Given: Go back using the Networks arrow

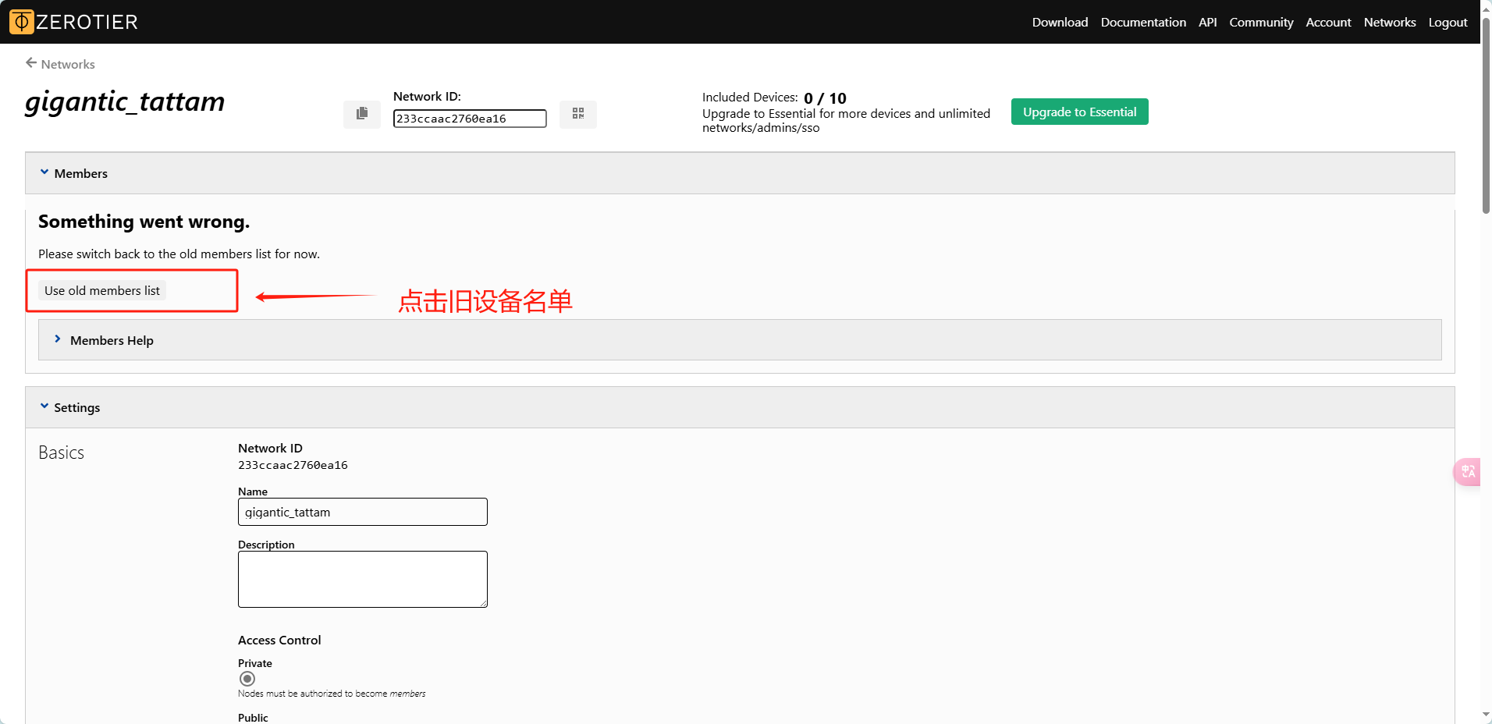Looking at the screenshot, I should click(31, 63).
